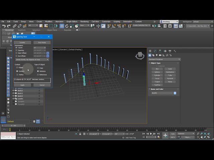Screen dimensions: 214x160
Task: Open the Selected key filter dropdown
Action: pos(186,134)
